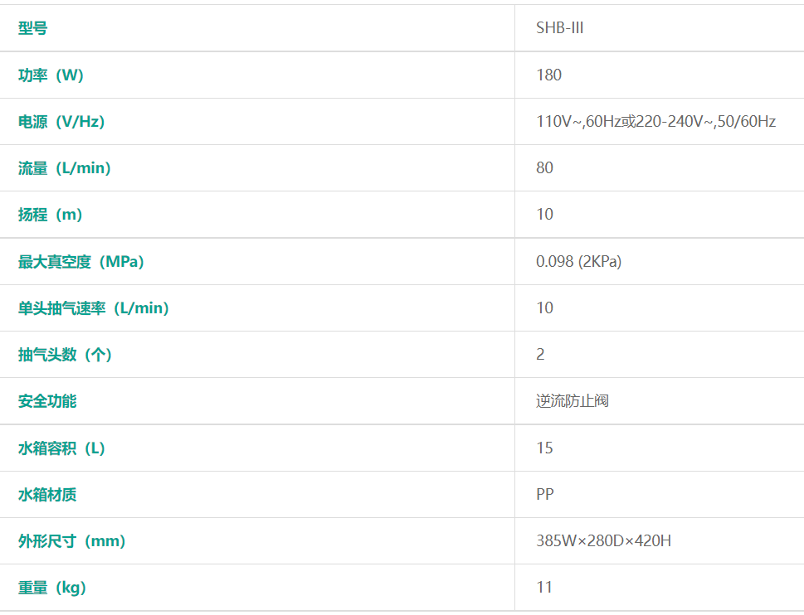Click the 最大真空度（MPa）label
Screen dimensions: 804x615
(81, 262)
